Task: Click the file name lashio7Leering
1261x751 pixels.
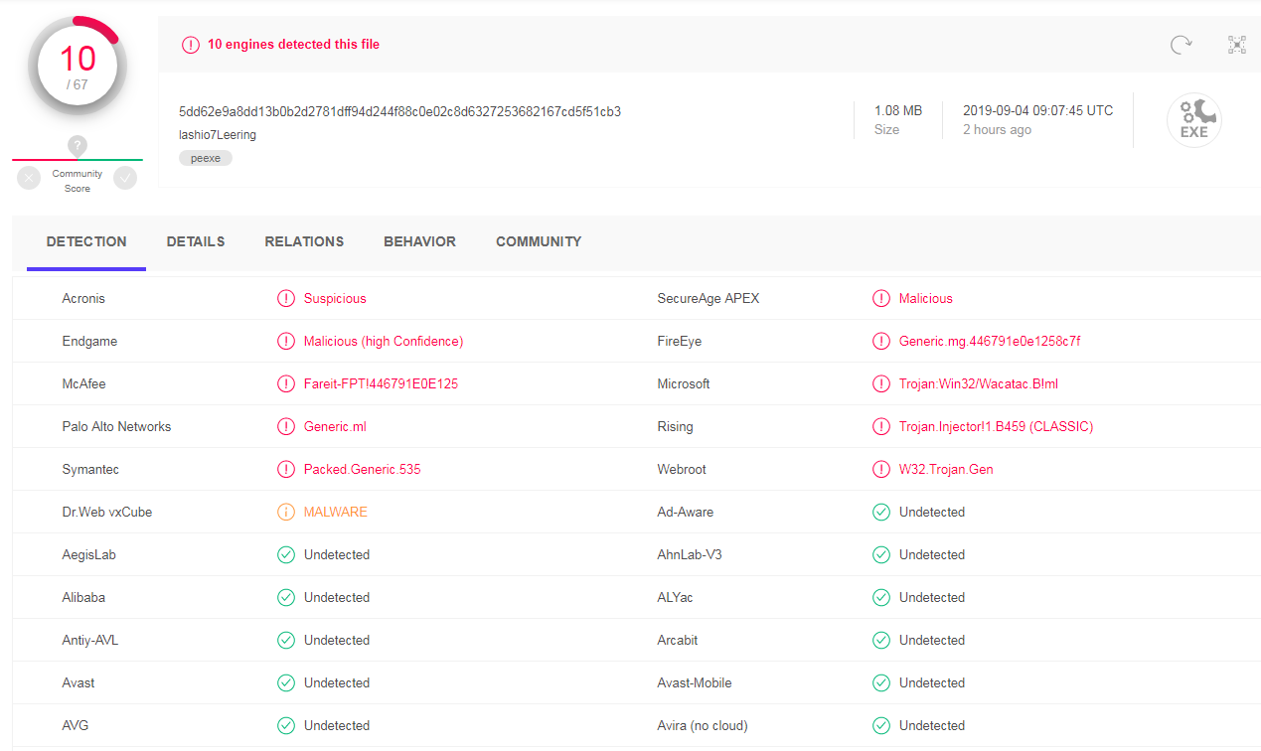Action: tap(218, 134)
